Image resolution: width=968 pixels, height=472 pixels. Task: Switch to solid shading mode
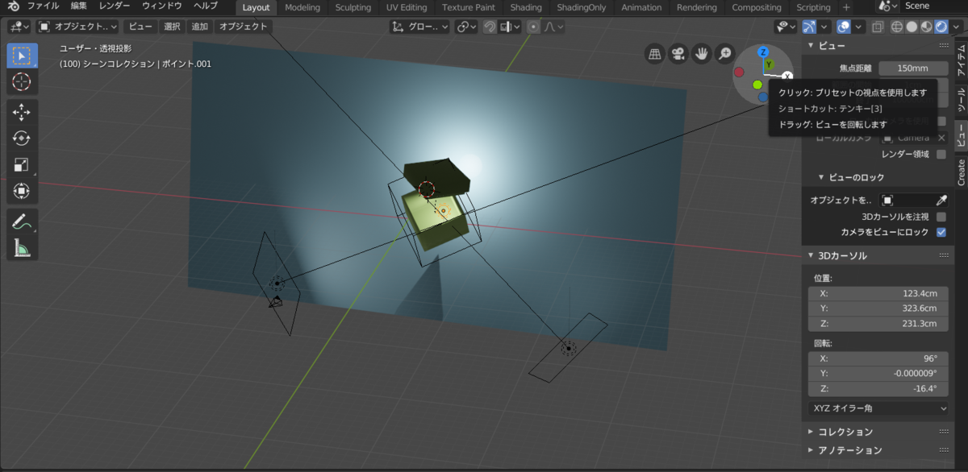[x=912, y=27]
